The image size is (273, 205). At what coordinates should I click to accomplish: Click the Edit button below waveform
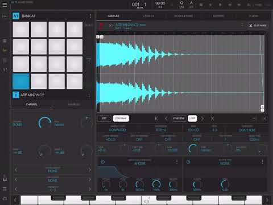click(x=104, y=118)
